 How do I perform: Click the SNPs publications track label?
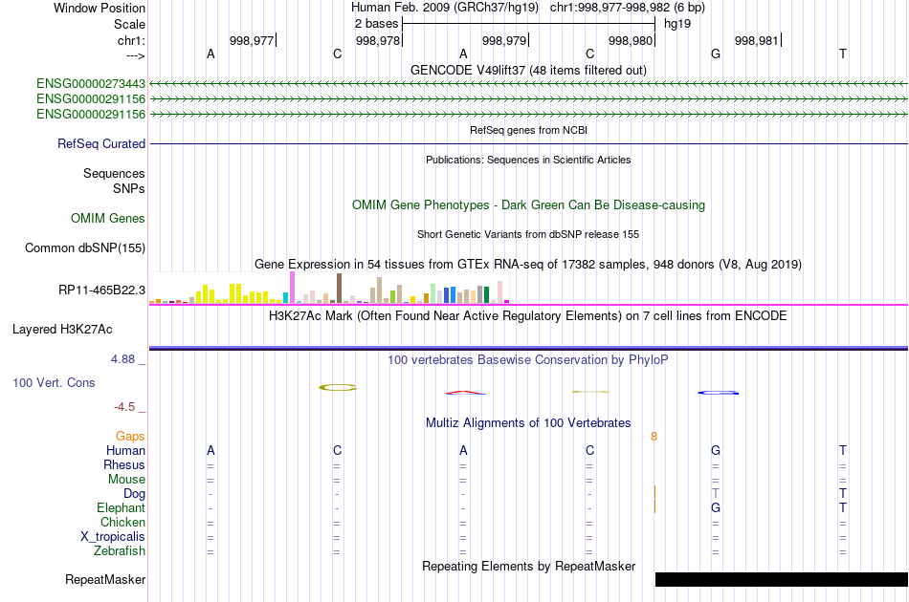coord(129,188)
